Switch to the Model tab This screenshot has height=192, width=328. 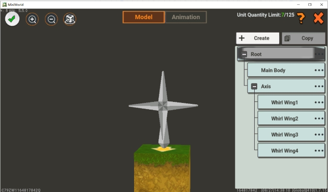click(143, 17)
